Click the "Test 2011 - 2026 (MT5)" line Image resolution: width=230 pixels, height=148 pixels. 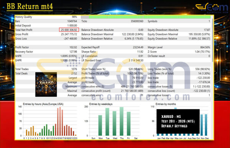(178, 121)
